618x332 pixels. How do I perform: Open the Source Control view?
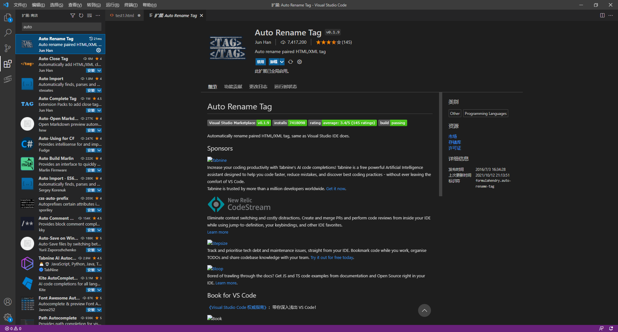click(x=8, y=48)
